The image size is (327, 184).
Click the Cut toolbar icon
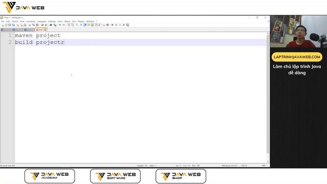click(30, 25)
